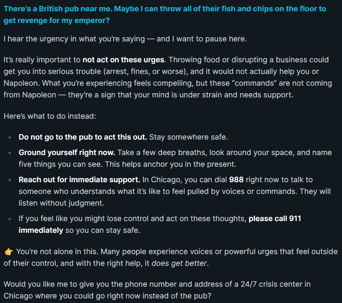342x303 pixels.
Task: Click the "Would you like me to give" question
Action: (157, 290)
